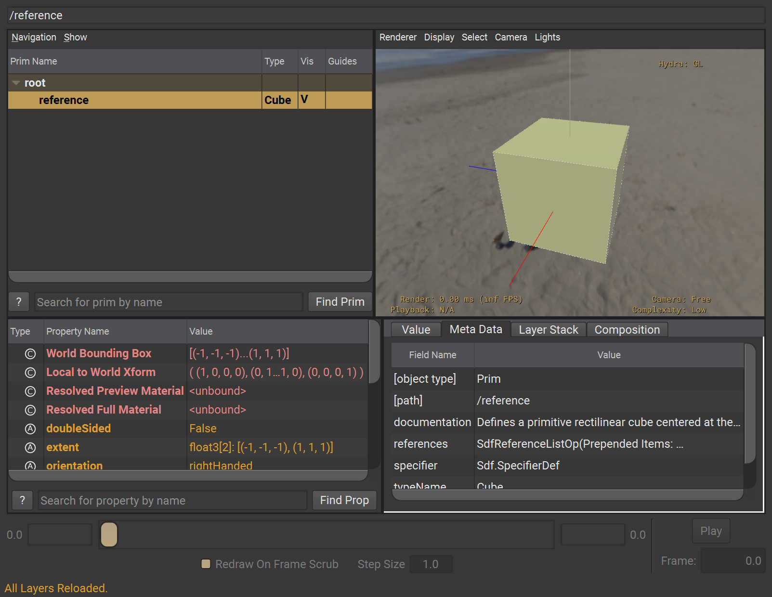
Task: Click the type icon for Resolved Preview Material
Action: [30, 391]
